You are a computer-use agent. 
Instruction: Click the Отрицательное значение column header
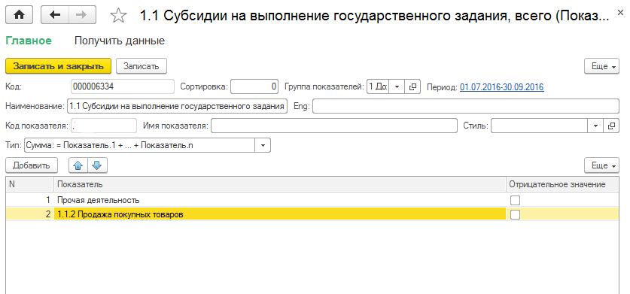click(562, 184)
